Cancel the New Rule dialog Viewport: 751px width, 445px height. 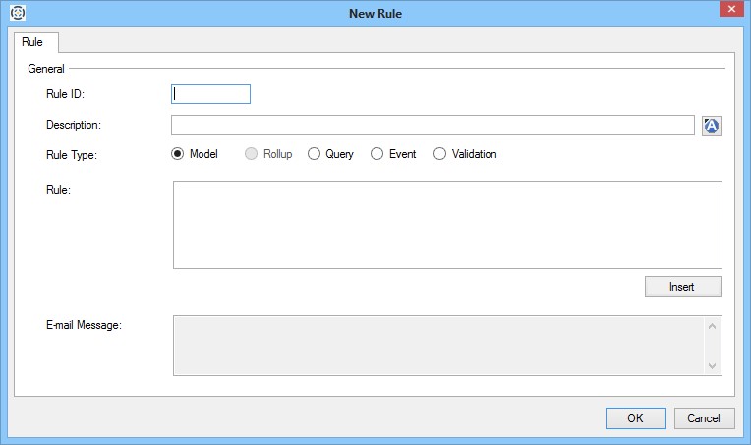click(x=704, y=418)
